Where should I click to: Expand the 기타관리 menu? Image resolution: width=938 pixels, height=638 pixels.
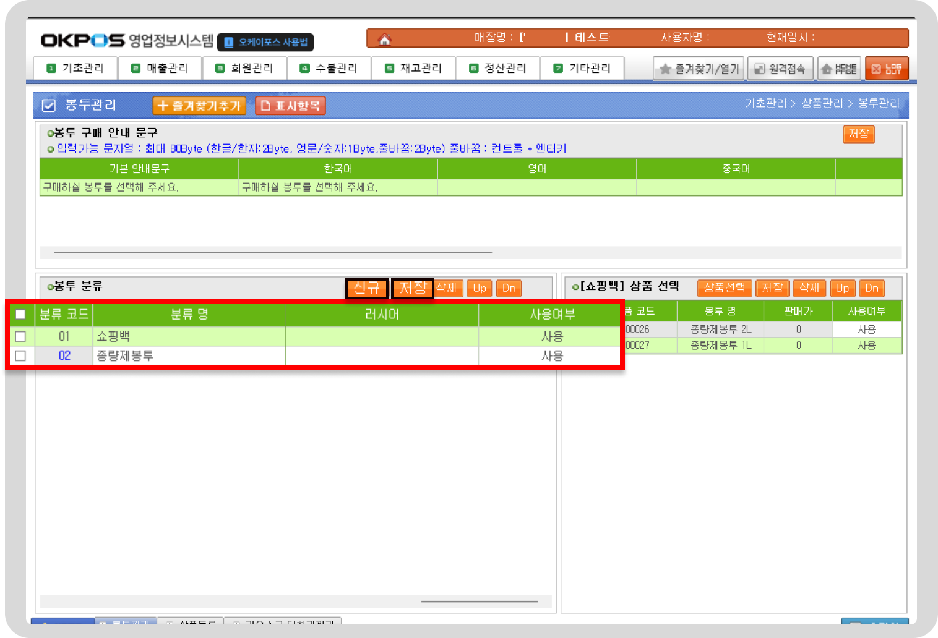[582, 68]
